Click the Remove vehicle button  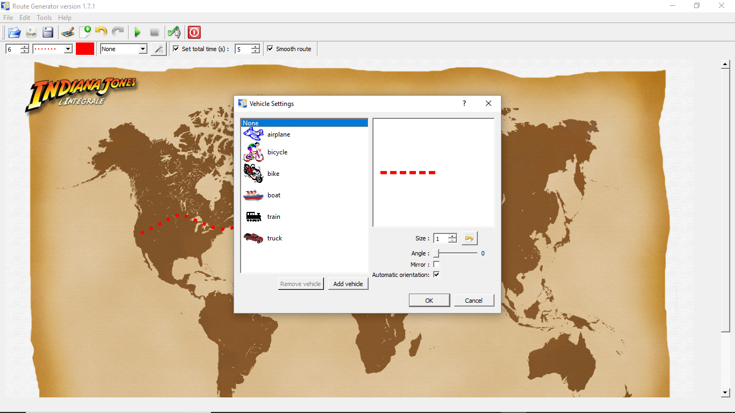301,284
